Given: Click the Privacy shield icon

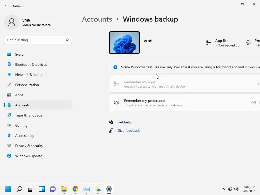Looking at the screenshot, I should [x=9, y=145].
